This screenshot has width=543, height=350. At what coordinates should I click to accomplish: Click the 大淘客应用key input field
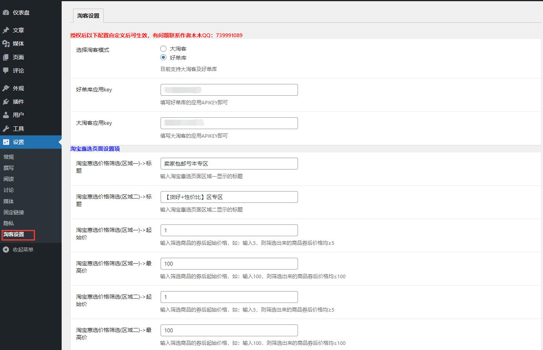pyautogui.click(x=229, y=123)
